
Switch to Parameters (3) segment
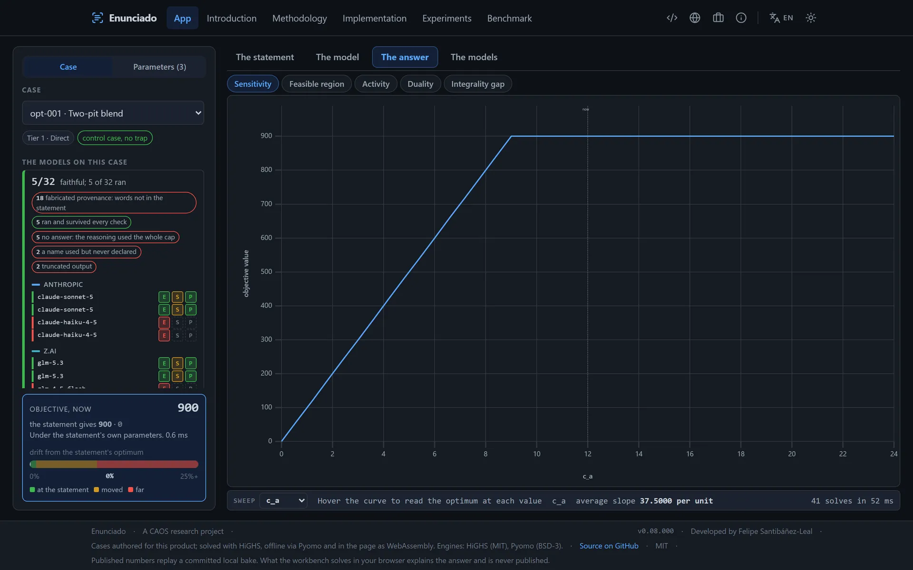coord(159,67)
